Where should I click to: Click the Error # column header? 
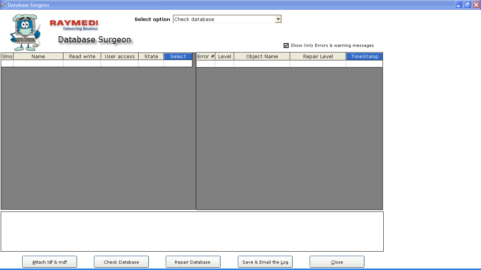[x=206, y=57]
